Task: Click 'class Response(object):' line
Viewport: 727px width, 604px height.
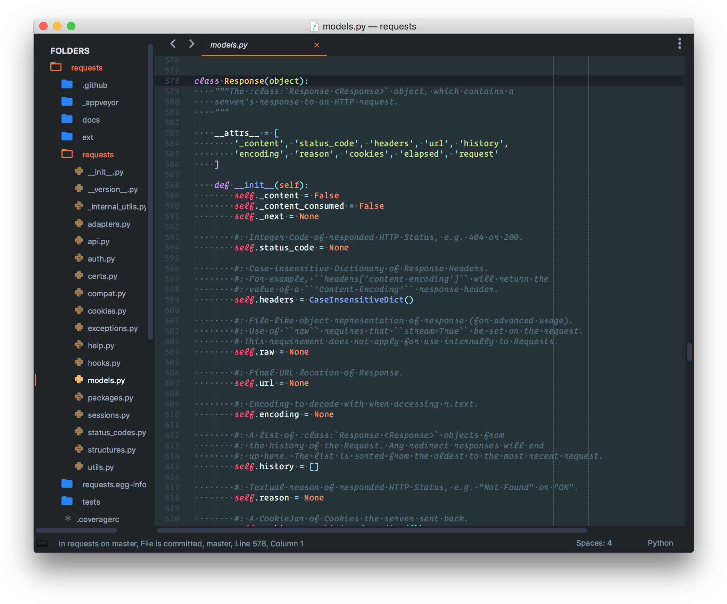Action: [251, 81]
